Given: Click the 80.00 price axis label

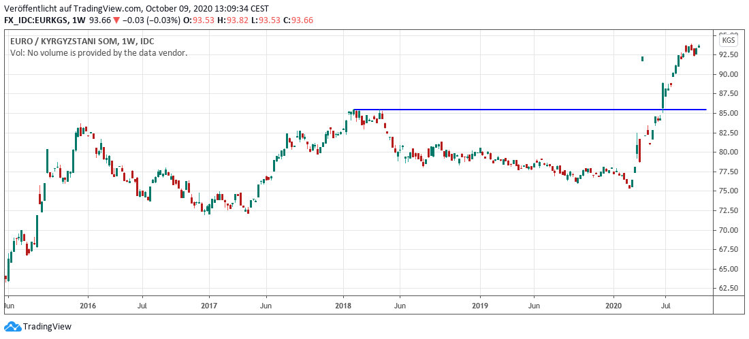Looking at the screenshot, I should 728,152.
